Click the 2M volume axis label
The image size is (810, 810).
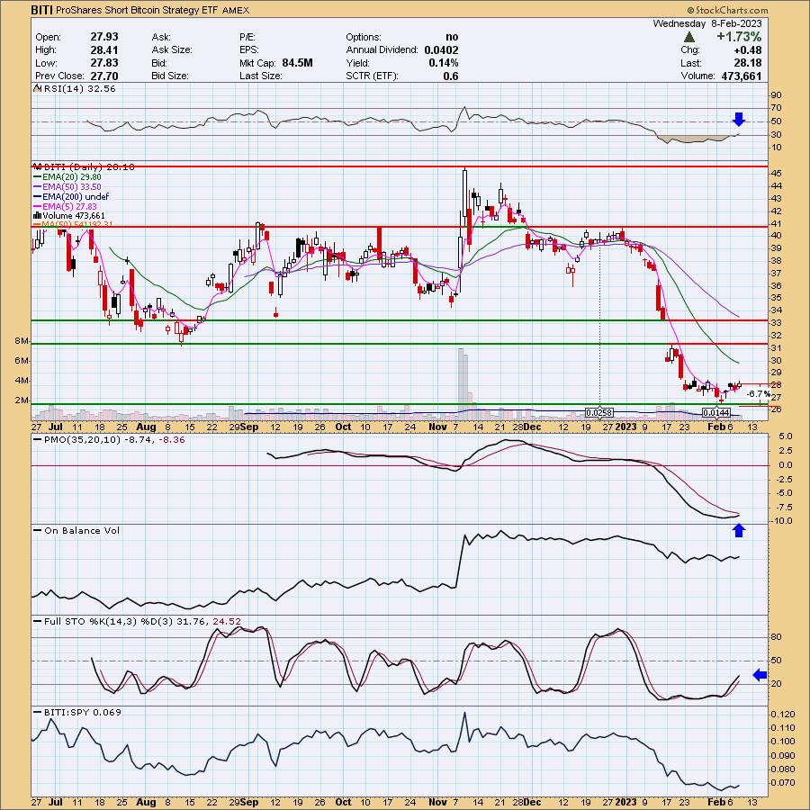tap(22, 400)
